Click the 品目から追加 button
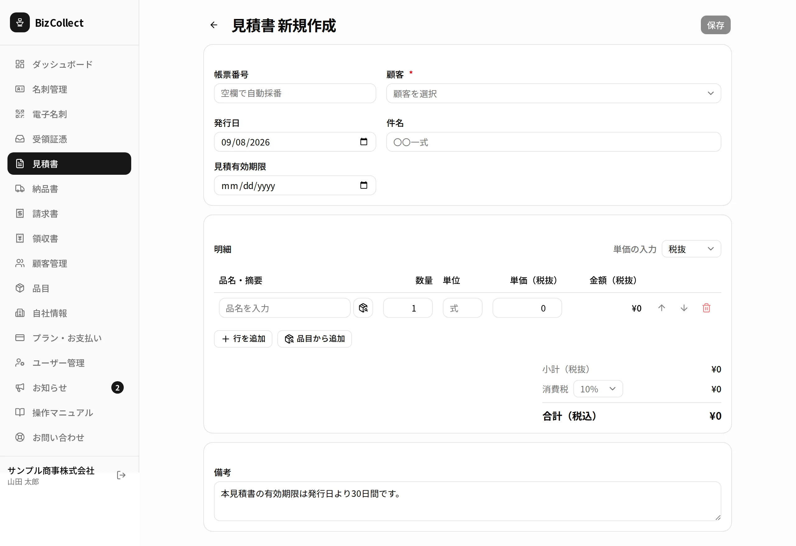This screenshot has width=796, height=546. [314, 338]
